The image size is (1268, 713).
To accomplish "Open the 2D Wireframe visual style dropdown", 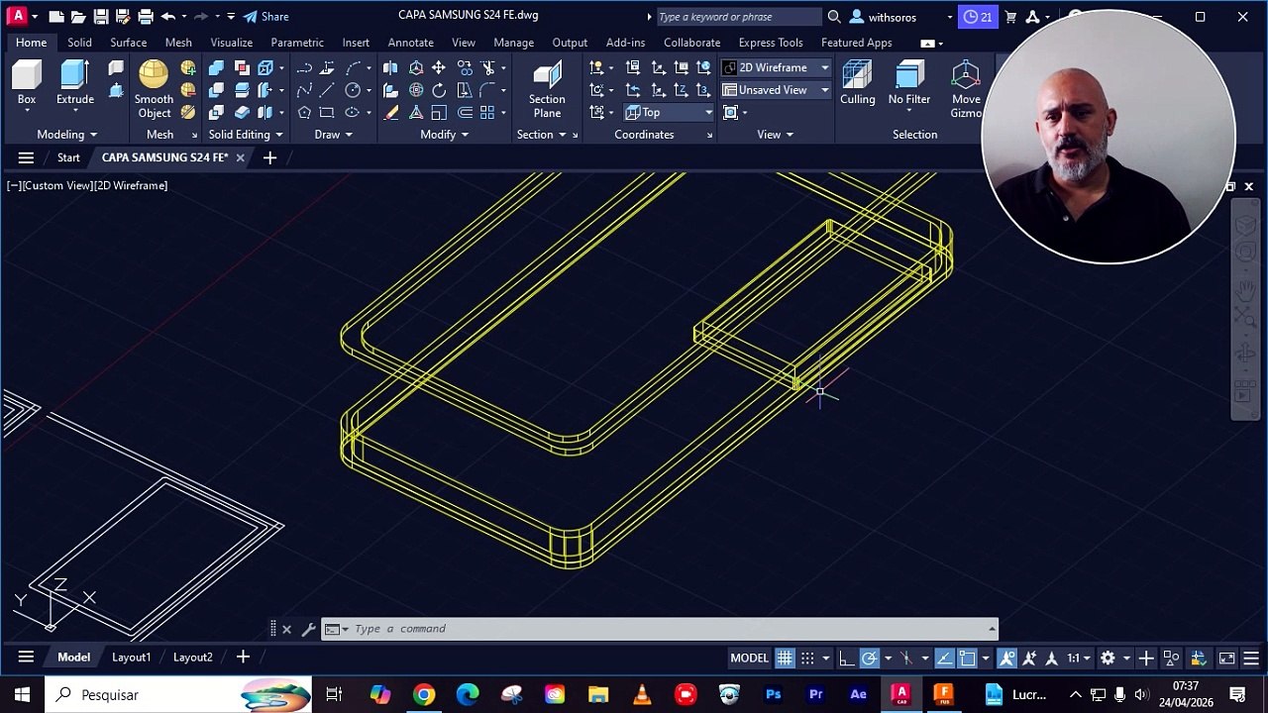I will pyautogui.click(x=776, y=67).
